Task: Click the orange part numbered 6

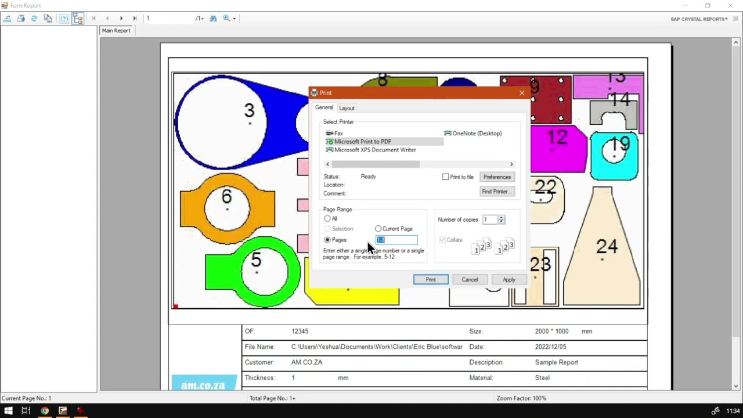Action: pyautogui.click(x=227, y=208)
